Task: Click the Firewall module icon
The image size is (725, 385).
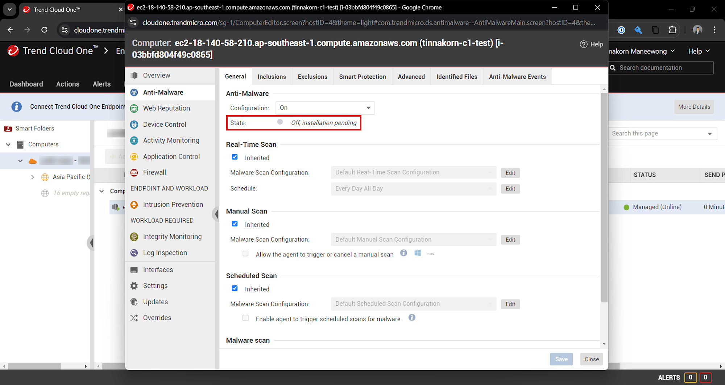Action: click(134, 172)
